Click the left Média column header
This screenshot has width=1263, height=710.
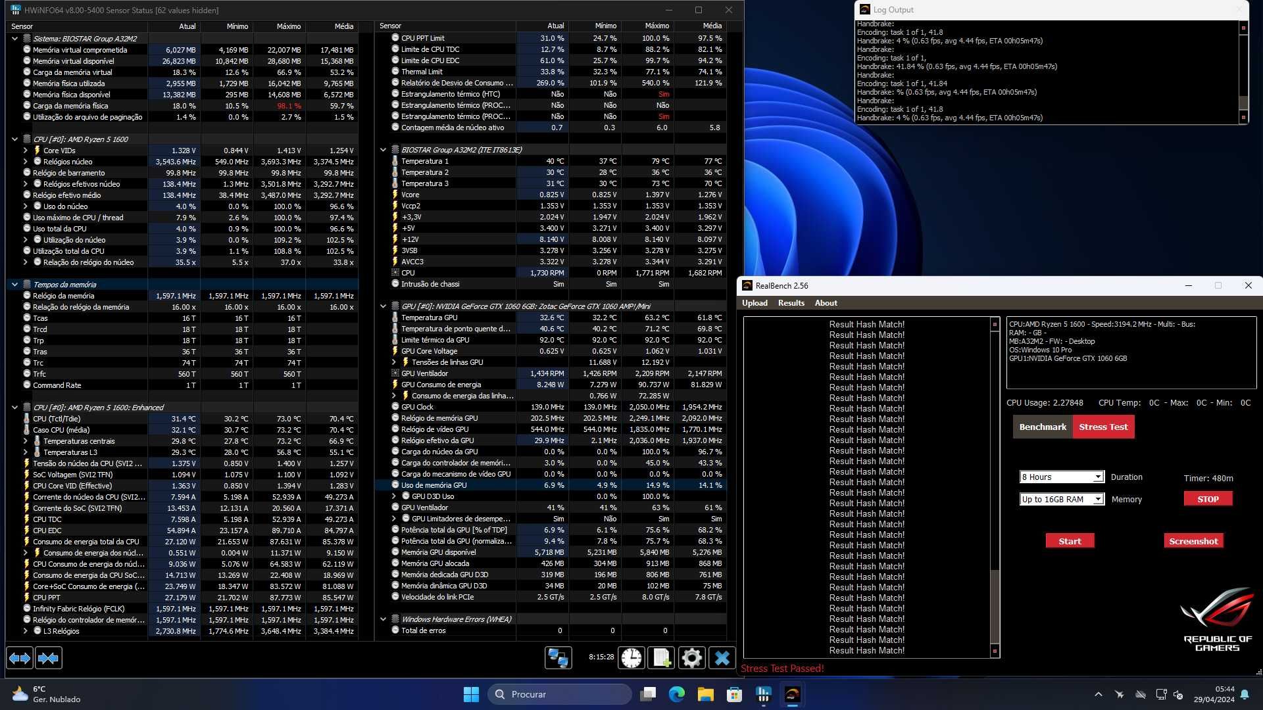332,26
